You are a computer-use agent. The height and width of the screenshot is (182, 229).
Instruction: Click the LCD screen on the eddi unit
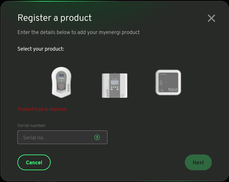115,82
